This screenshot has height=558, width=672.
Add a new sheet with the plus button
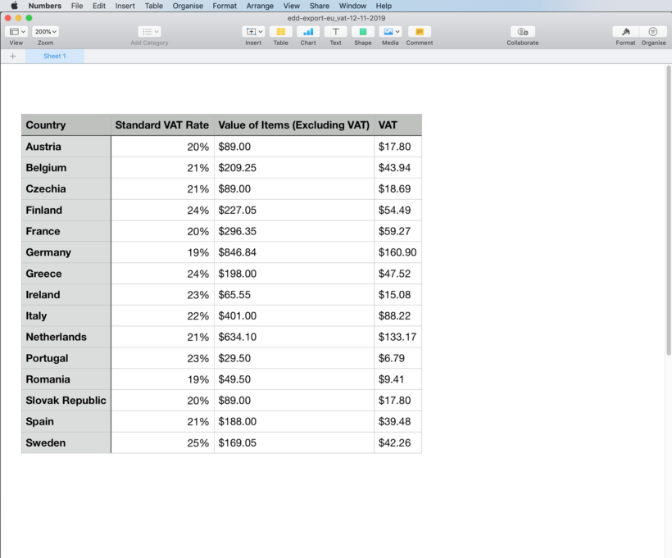click(12, 56)
